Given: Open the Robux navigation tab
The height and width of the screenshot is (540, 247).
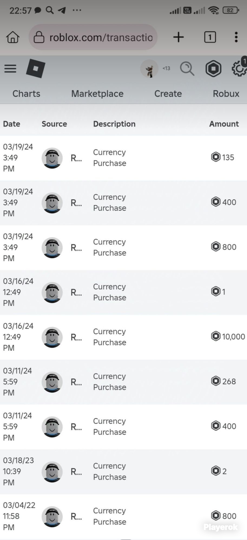Looking at the screenshot, I should (x=226, y=94).
